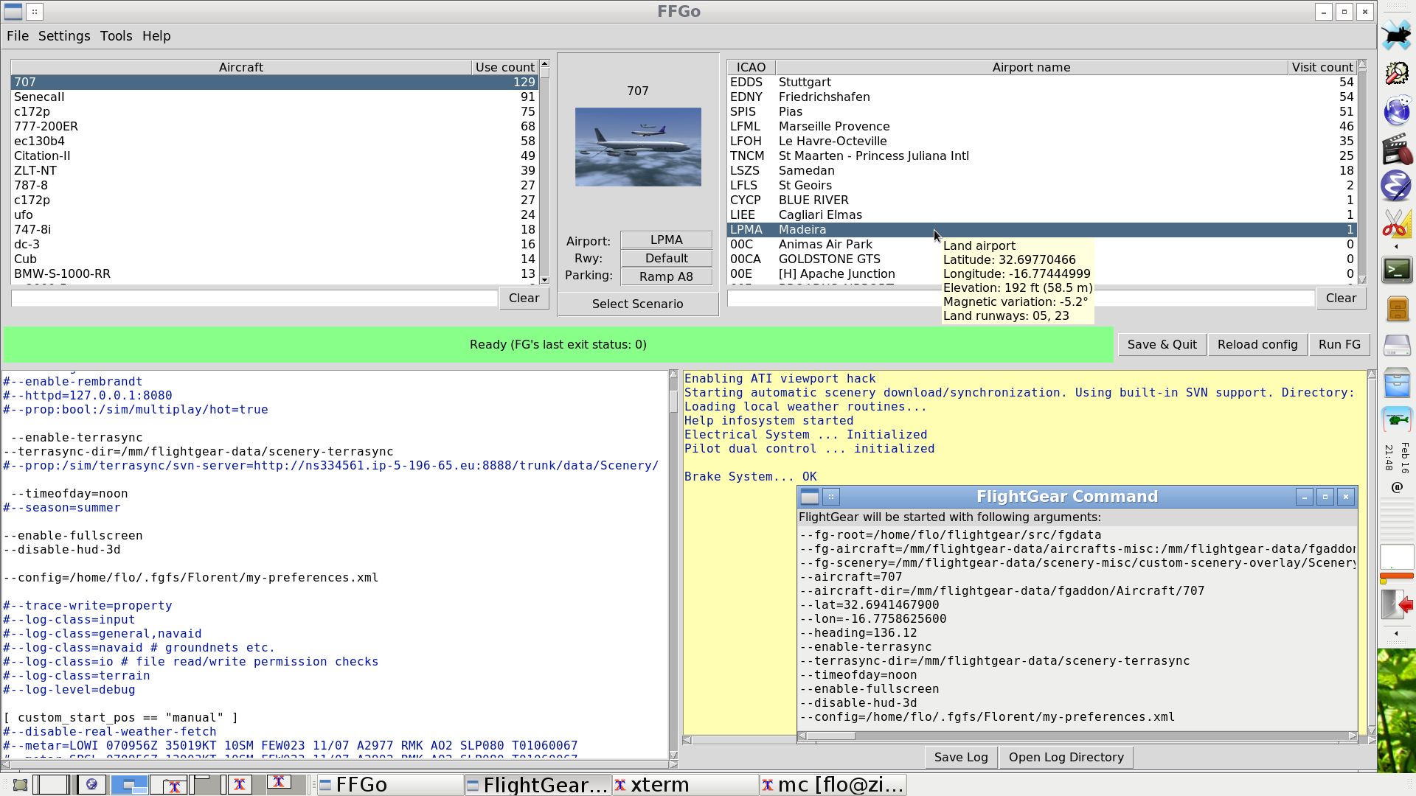Click the aircraft list scroll-up arrow
The width and height of the screenshot is (1416, 796).
545,64
